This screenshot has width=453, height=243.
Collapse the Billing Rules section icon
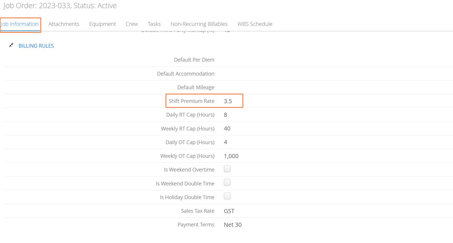(x=11, y=45)
